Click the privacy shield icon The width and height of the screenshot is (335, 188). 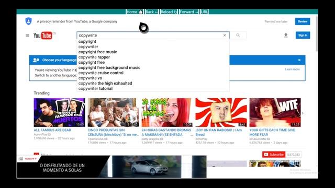coord(28,21)
